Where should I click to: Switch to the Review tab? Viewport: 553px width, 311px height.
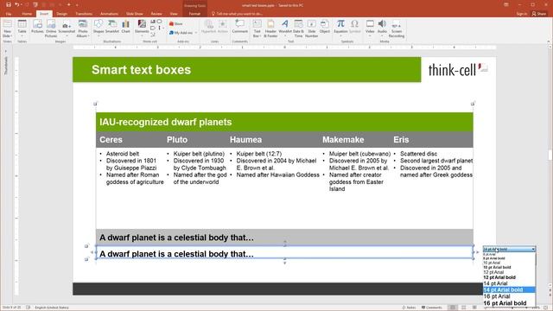pos(156,14)
